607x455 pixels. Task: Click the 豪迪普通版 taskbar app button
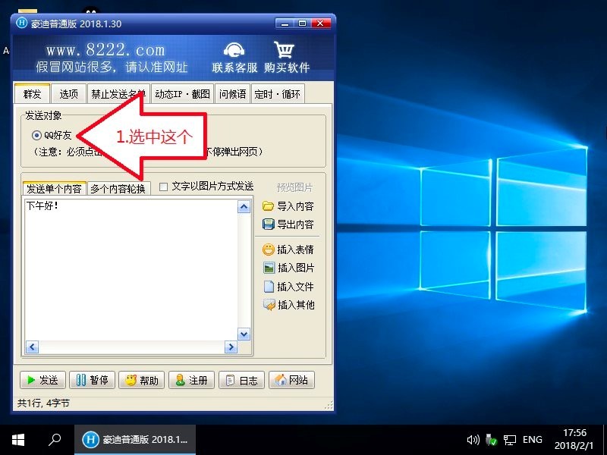coord(135,440)
